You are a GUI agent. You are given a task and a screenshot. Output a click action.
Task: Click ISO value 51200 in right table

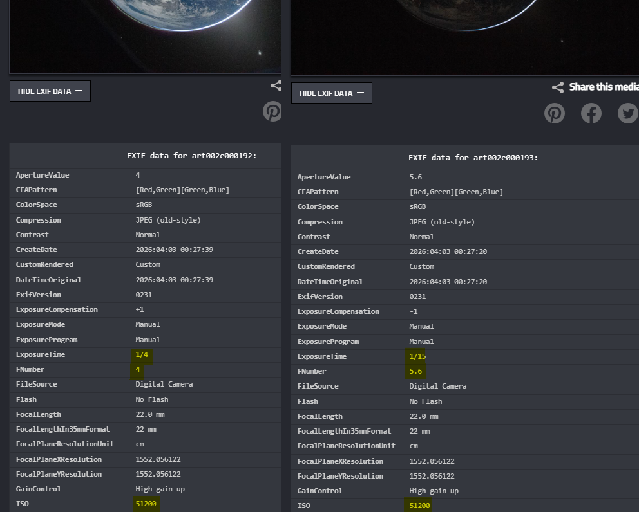click(x=420, y=506)
